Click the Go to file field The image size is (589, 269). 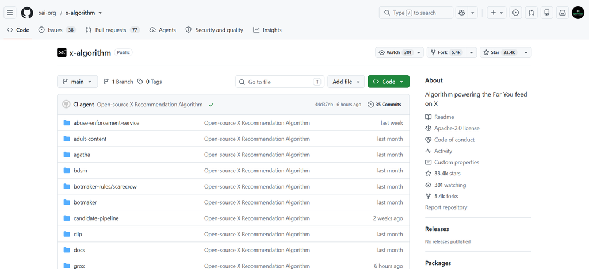(x=280, y=82)
